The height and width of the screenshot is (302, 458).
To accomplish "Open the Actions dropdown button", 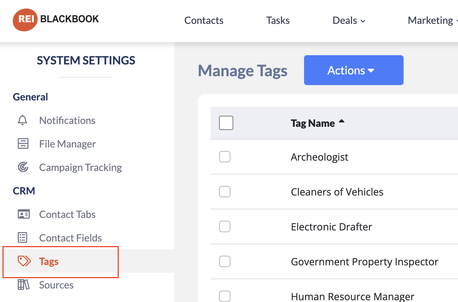I will pos(354,70).
